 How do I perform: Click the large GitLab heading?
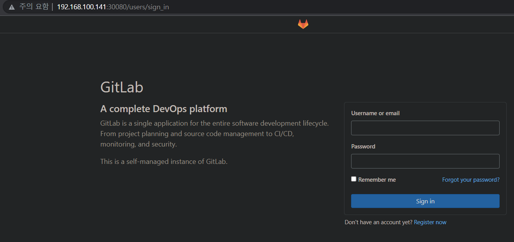click(122, 87)
